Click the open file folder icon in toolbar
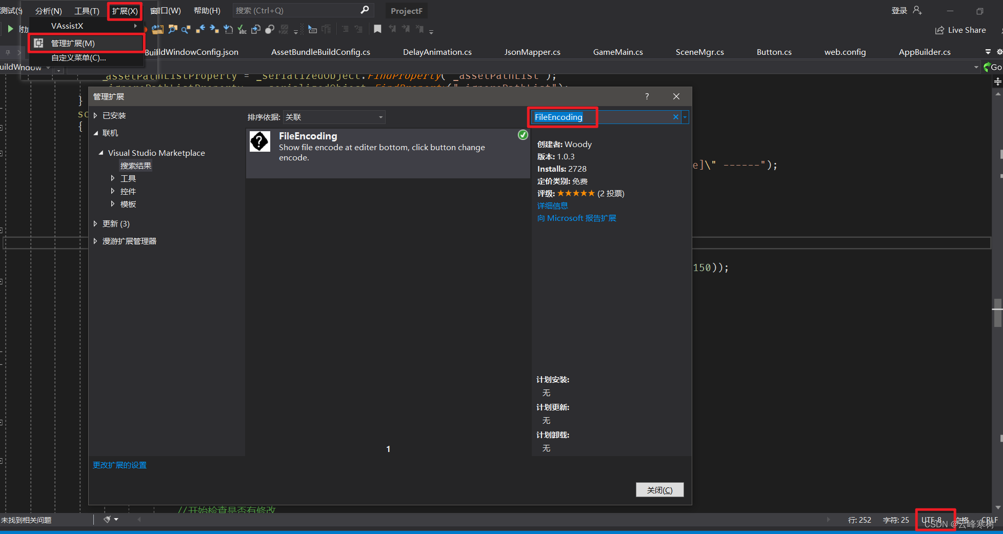Image resolution: width=1003 pixels, height=534 pixels. (157, 29)
